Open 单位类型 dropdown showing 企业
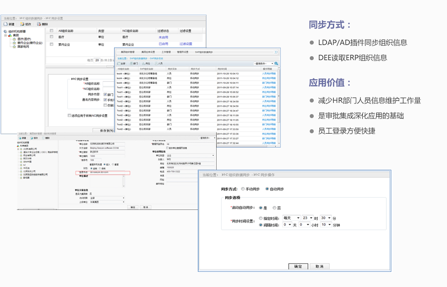 click(190, 156)
